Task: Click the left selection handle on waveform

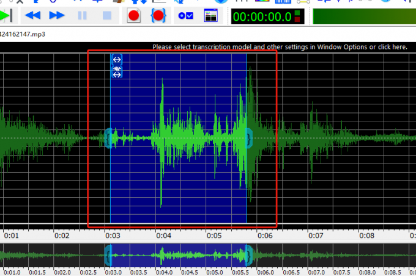Action: click(x=110, y=138)
